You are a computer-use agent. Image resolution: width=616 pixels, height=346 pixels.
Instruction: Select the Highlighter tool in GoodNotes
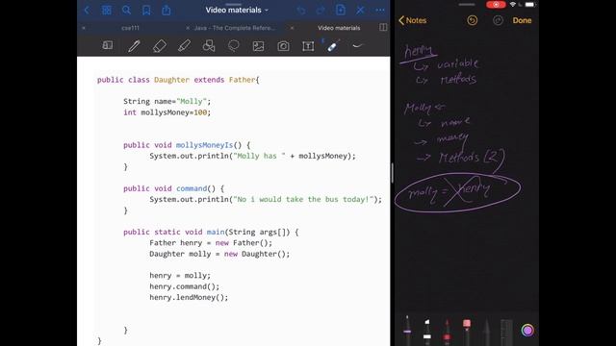(184, 46)
